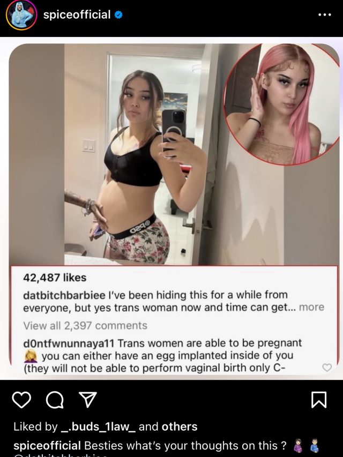Open the spiceofficial username in header
Viewport: 343px width, 457px height.
pos(77,14)
